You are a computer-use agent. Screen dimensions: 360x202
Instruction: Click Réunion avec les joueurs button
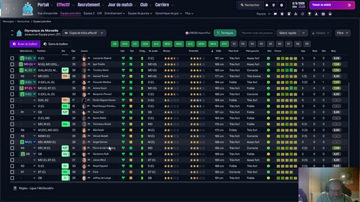click(x=257, y=33)
